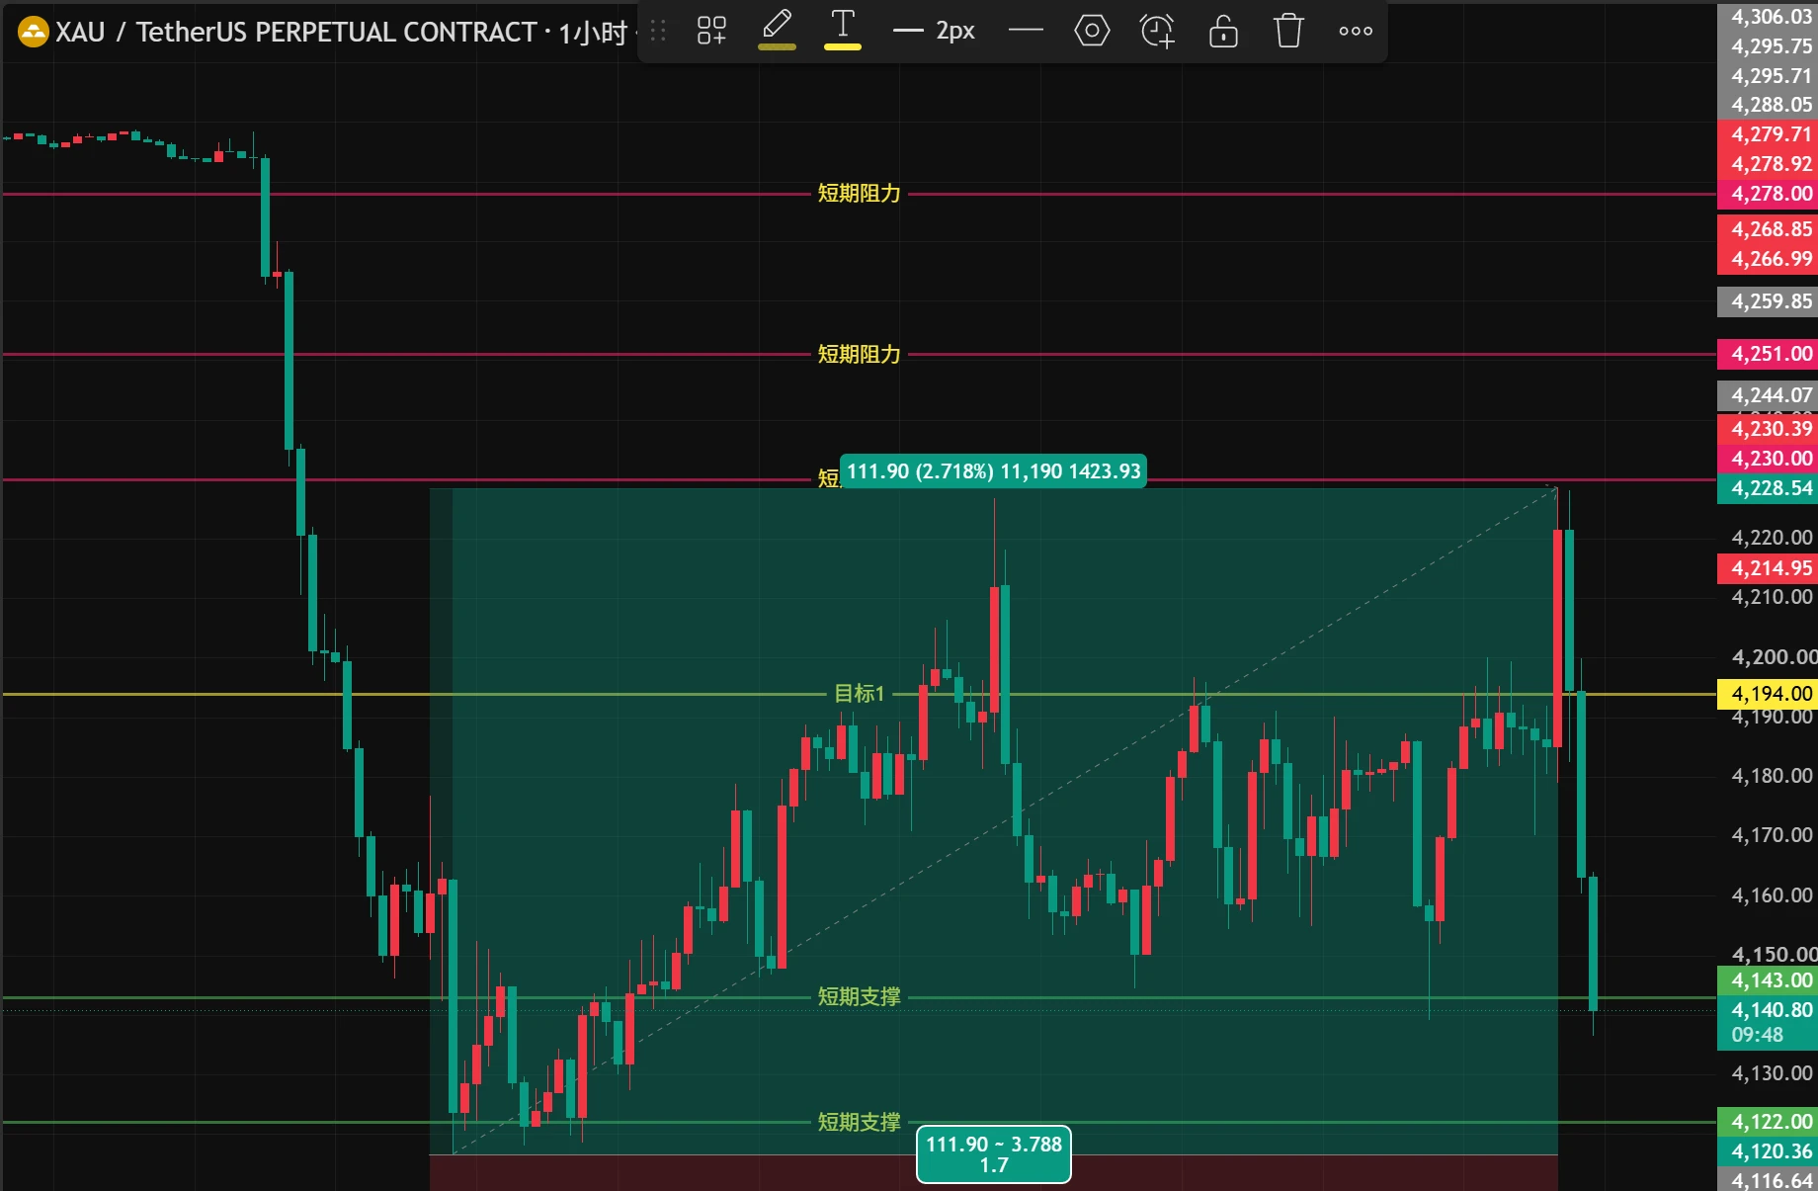Click the 4,278.00 price axis tag
Viewport: 1818px width, 1191px height.
click(x=1769, y=194)
